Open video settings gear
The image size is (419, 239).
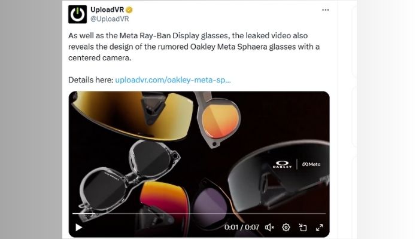(286, 227)
